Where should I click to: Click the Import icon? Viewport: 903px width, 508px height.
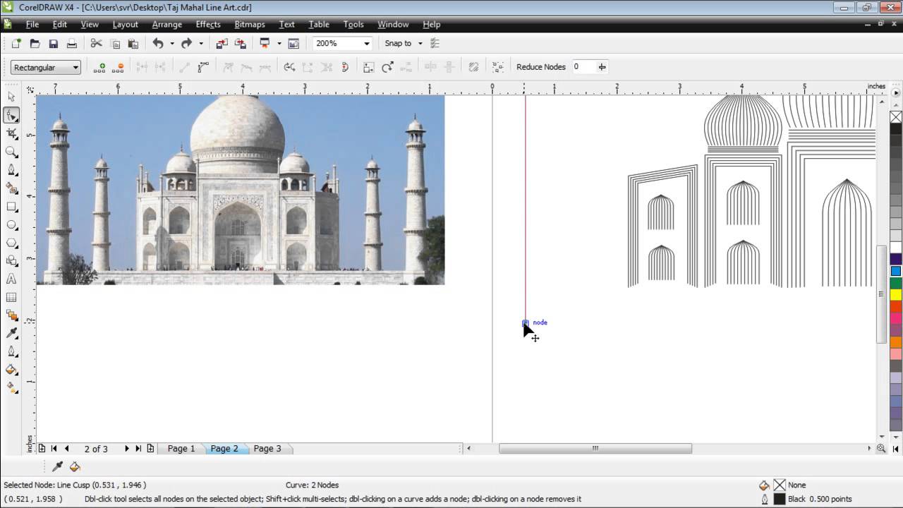(222, 44)
